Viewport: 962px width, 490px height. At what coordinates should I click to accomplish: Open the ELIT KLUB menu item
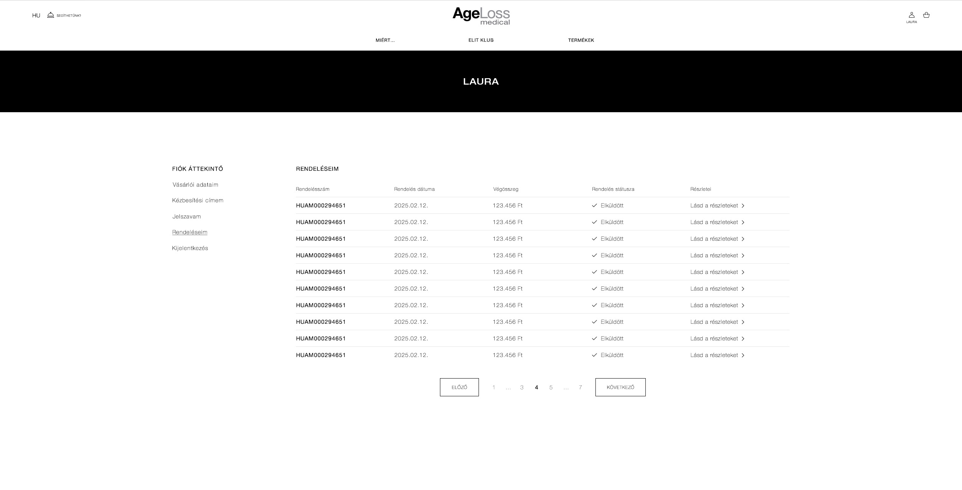tap(481, 40)
